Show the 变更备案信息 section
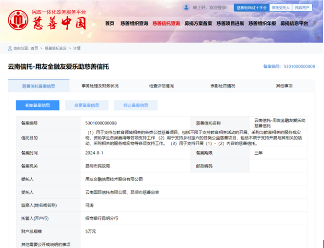 pos(87,105)
